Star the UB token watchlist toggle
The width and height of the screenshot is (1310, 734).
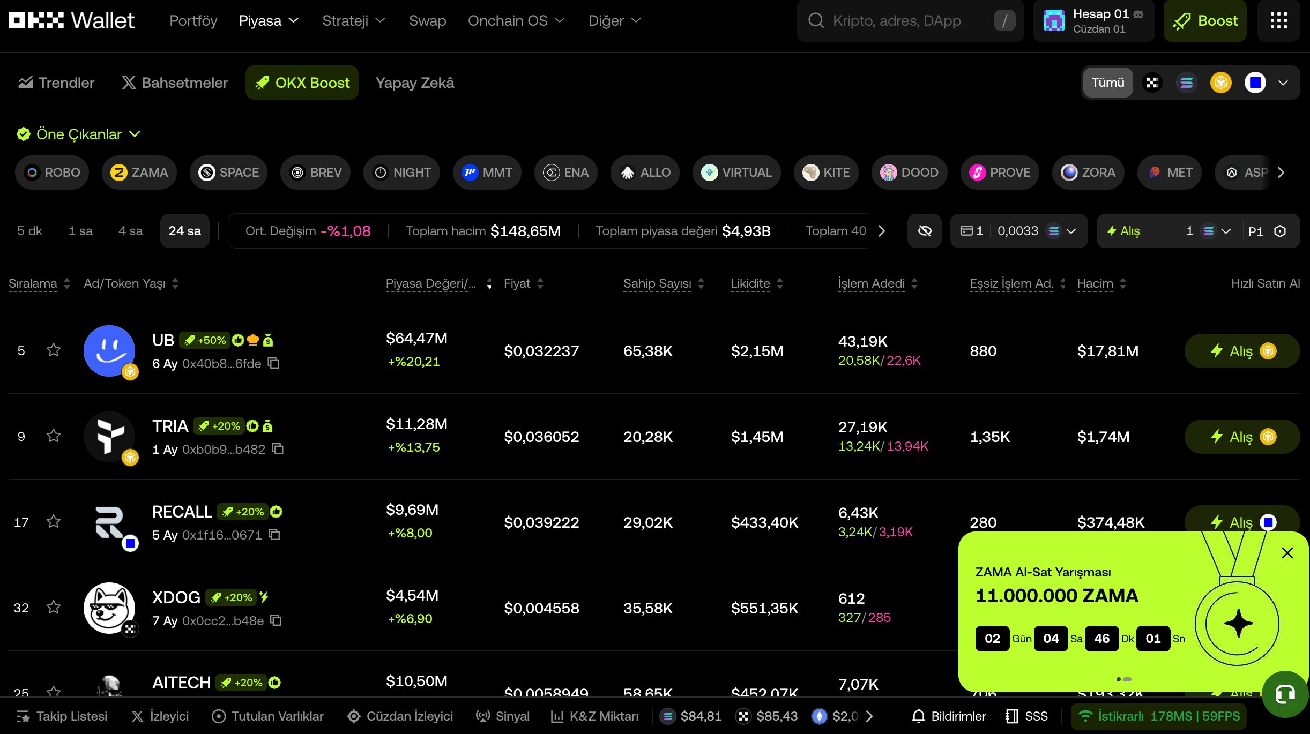pos(53,350)
